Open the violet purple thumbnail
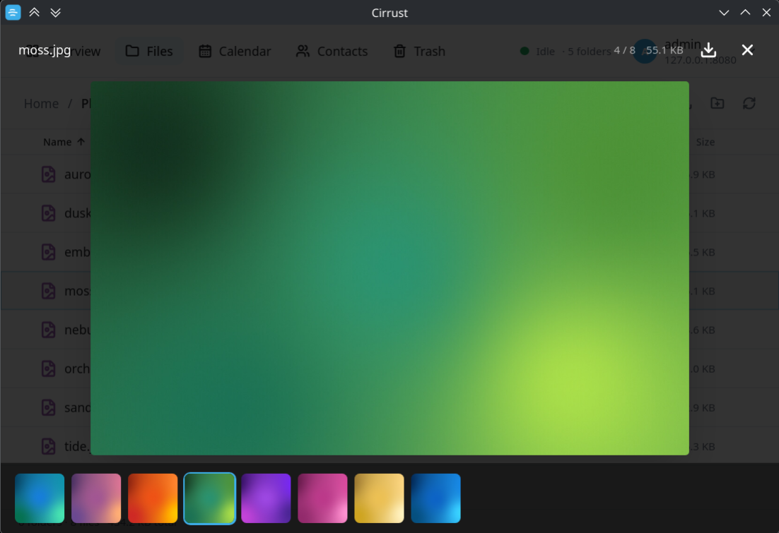The width and height of the screenshot is (779, 533). pos(266,498)
